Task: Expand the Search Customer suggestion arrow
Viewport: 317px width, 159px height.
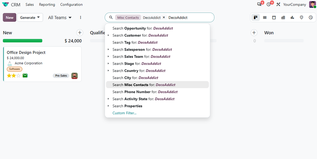Action: pyautogui.click(x=108, y=35)
